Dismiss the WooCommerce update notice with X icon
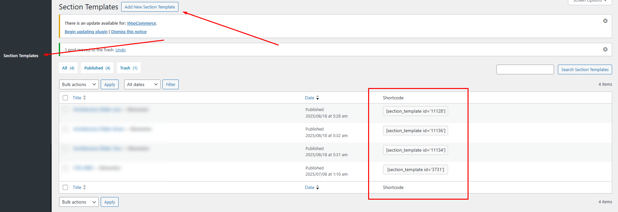 coord(605,21)
